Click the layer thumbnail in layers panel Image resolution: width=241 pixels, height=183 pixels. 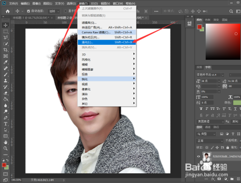207,157
